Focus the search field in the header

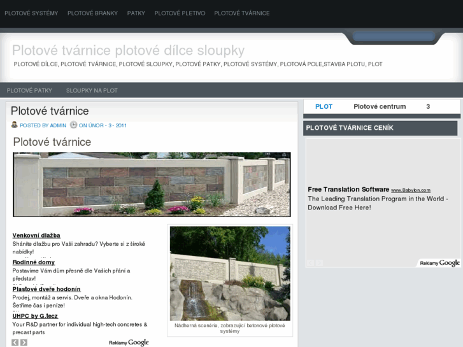pyautogui.click(x=394, y=36)
